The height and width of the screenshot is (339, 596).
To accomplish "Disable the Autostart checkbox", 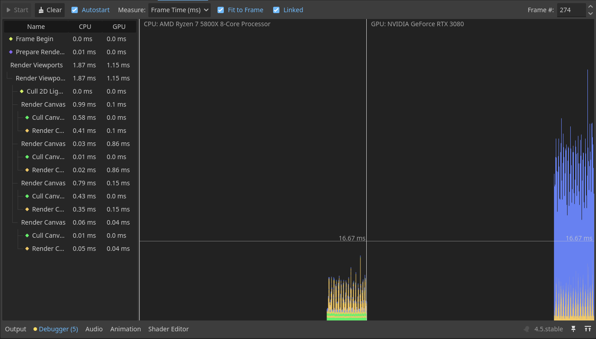I will click(x=75, y=10).
